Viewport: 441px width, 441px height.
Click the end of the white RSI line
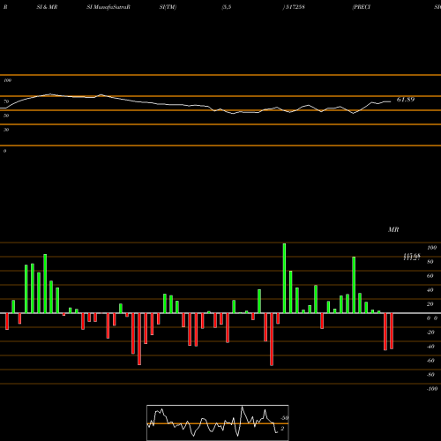click(391, 101)
